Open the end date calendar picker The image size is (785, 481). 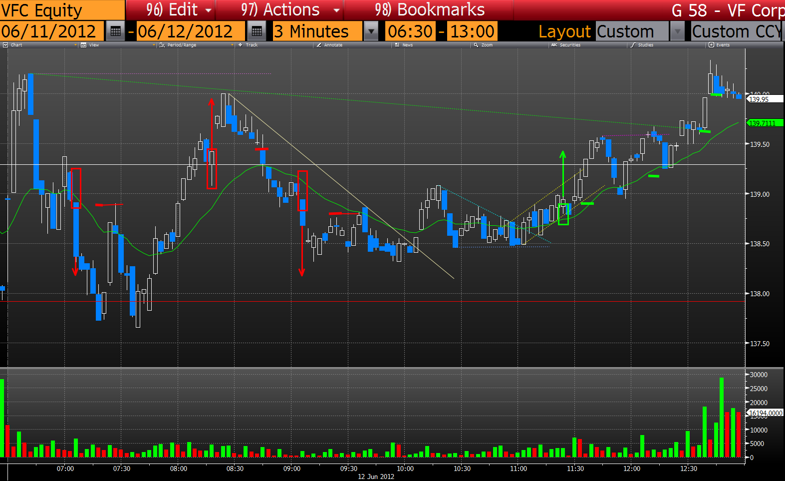(x=257, y=31)
